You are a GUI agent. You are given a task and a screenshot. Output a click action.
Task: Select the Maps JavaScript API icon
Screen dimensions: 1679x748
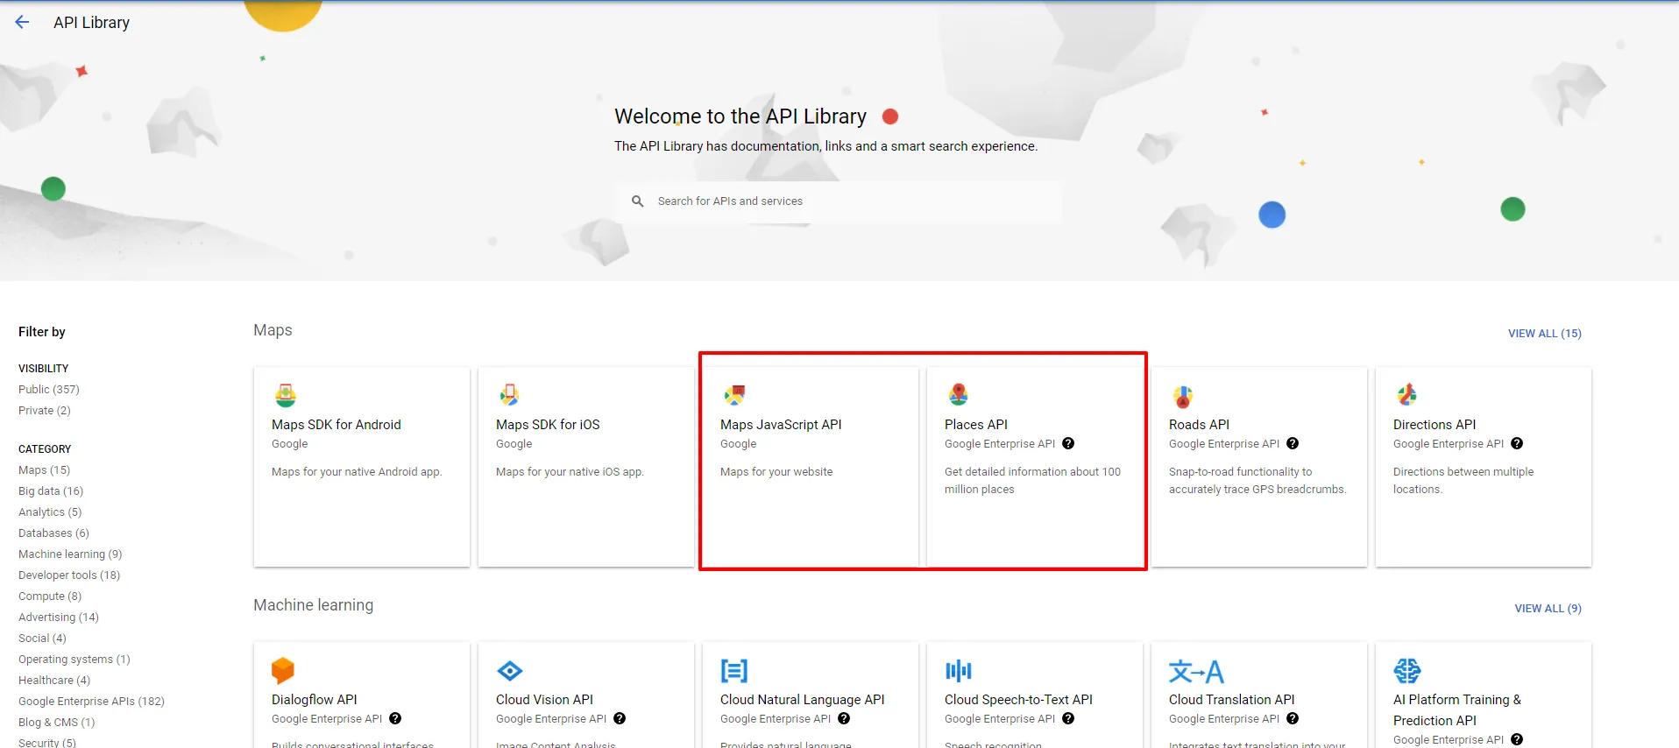coord(734,395)
